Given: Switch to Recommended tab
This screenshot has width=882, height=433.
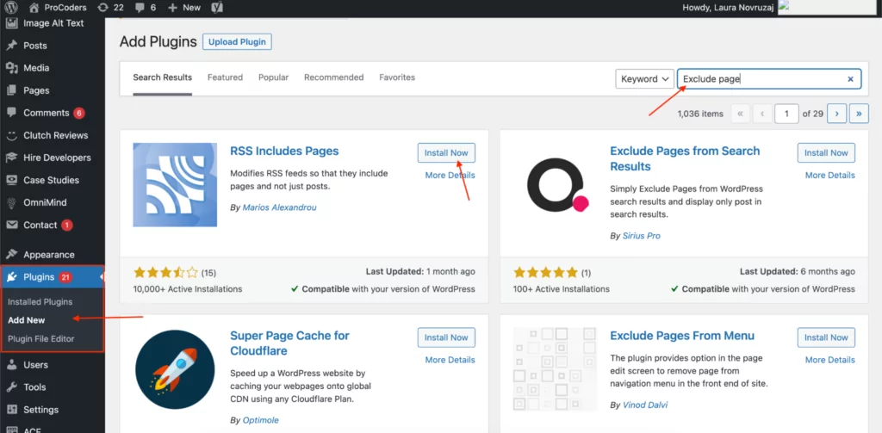Looking at the screenshot, I should pyautogui.click(x=334, y=77).
